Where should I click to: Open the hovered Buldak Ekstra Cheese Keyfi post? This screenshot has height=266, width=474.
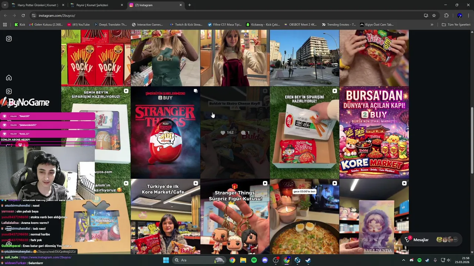pos(235,133)
